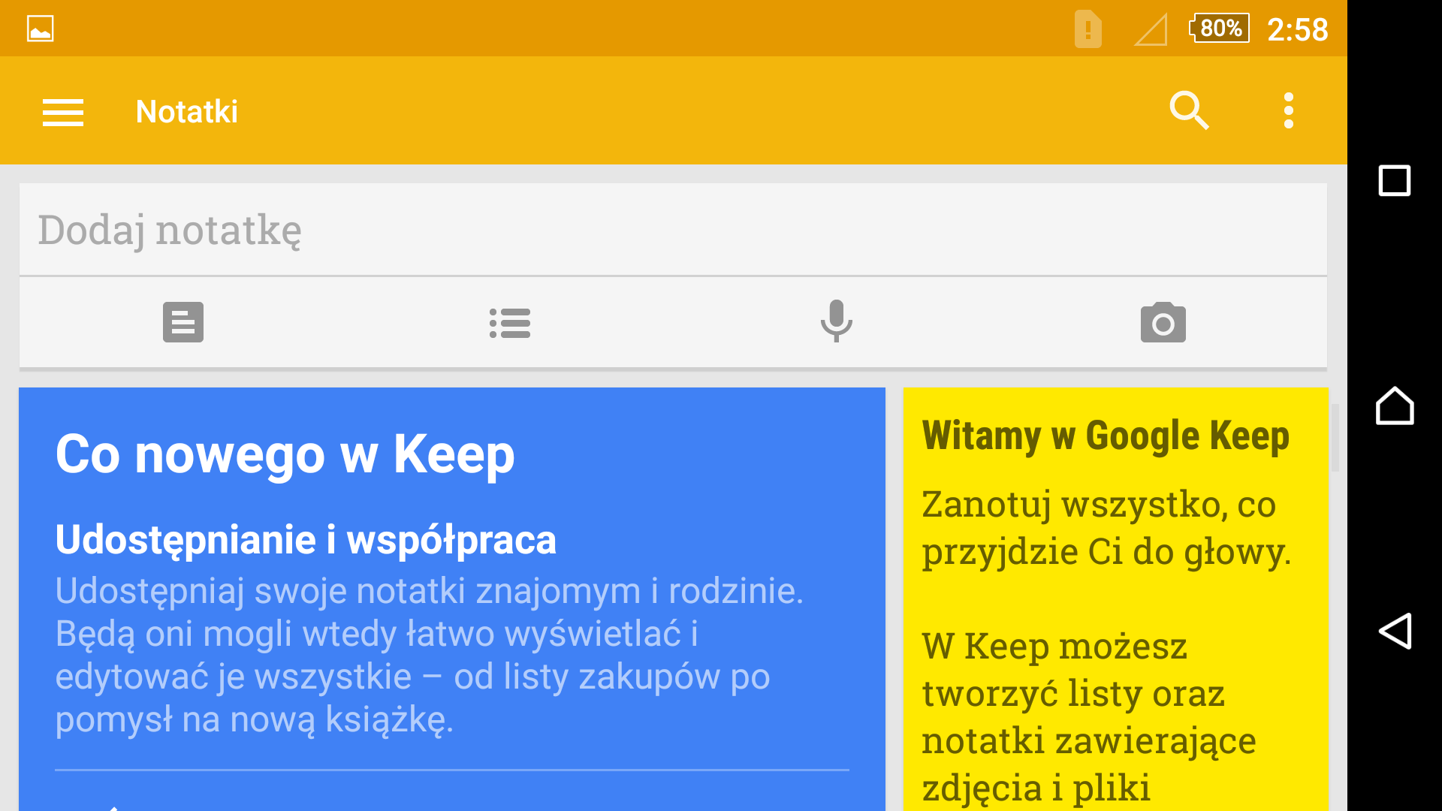Tap Android recent apps square button
The width and height of the screenshot is (1442, 811).
pyautogui.click(x=1395, y=180)
